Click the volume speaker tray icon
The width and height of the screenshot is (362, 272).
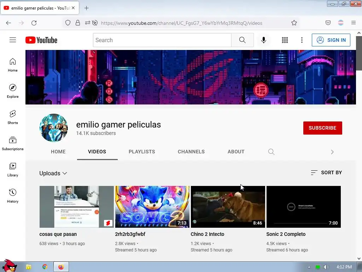(x=326, y=267)
